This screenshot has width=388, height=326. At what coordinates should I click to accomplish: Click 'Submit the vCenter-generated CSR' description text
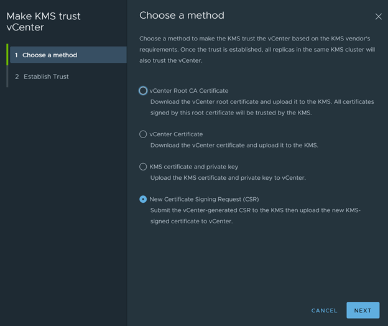(256, 216)
